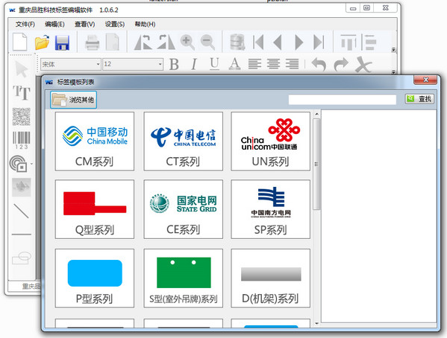Select the S型(室外吊牌)系列 template
The image size is (447, 338).
(184, 278)
